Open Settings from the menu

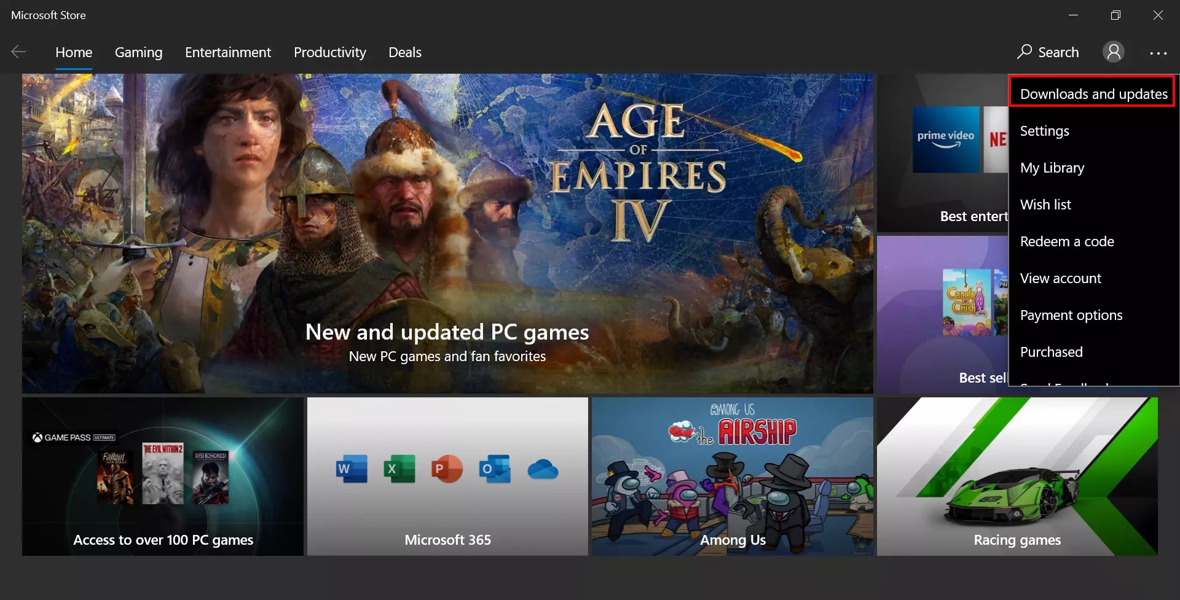pyautogui.click(x=1094, y=131)
